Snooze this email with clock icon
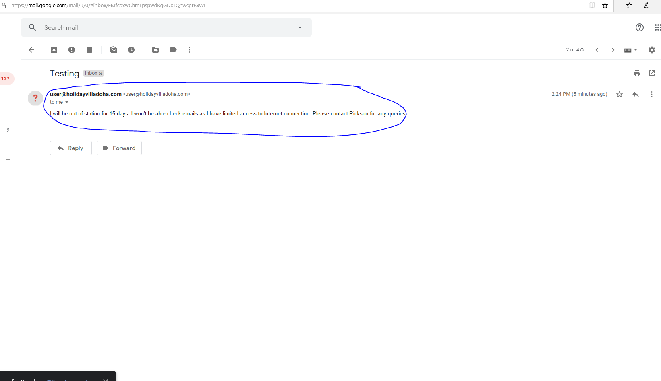This screenshot has width=661, height=381. point(131,50)
